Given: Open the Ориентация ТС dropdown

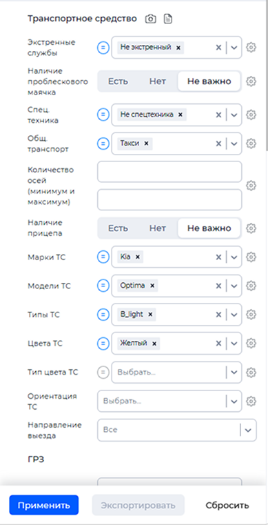Looking at the screenshot, I should click(x=169, y=401).
